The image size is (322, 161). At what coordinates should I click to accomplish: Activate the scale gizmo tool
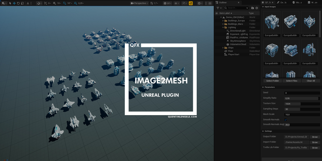[22, 3]
